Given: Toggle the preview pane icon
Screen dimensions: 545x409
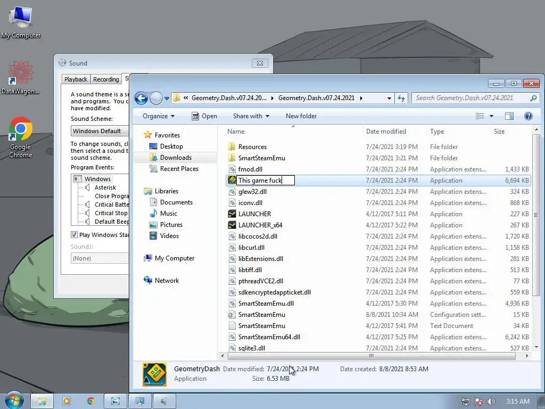Looking at the screenshot, I should point(509,116).
